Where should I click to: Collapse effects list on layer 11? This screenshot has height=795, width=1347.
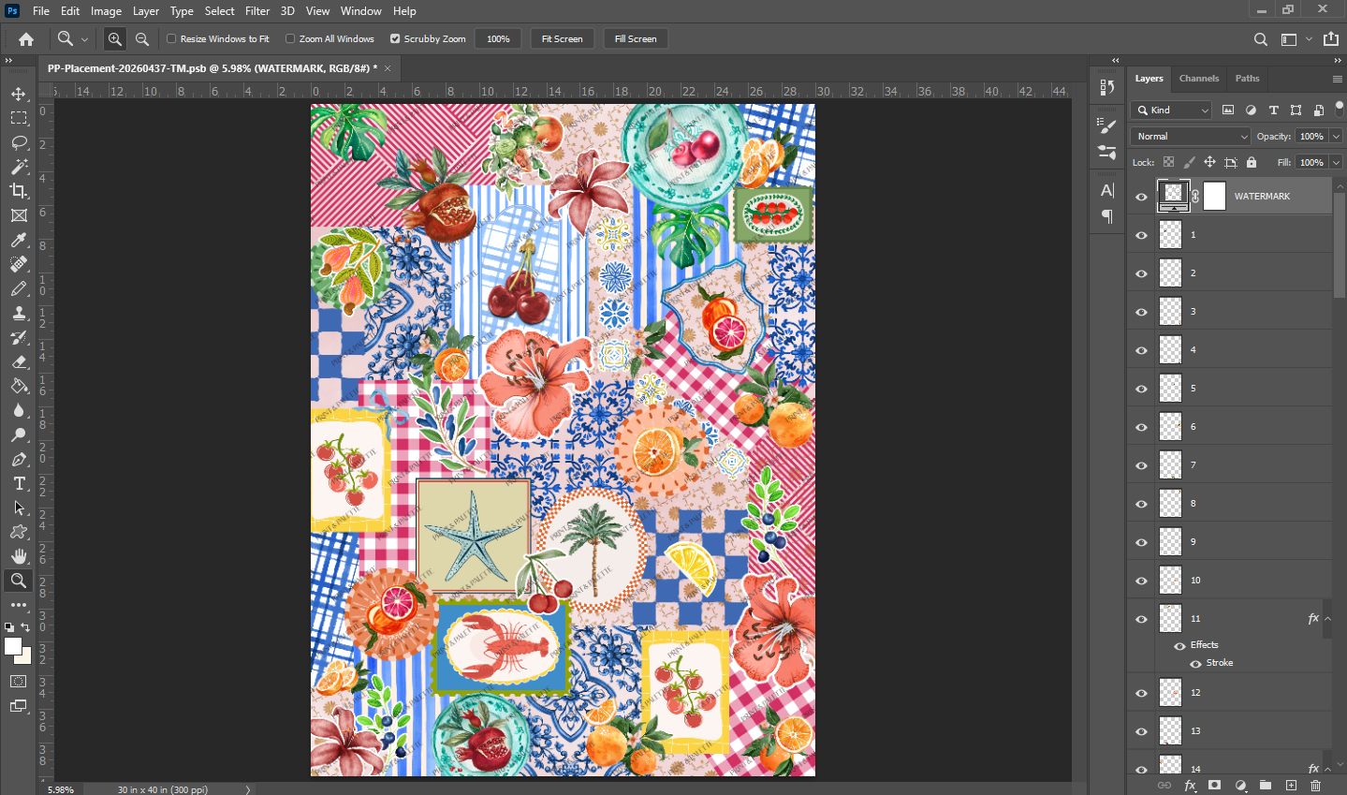coord(1327,619)
